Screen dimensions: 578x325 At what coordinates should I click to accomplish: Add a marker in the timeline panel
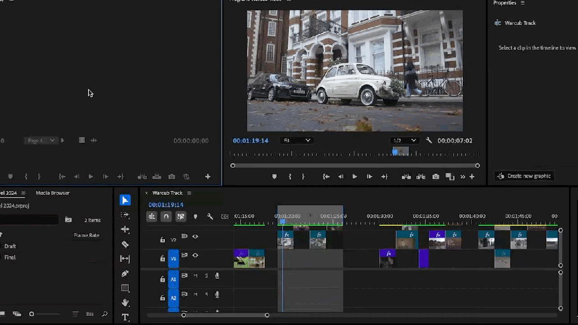(x=195, y=216)
